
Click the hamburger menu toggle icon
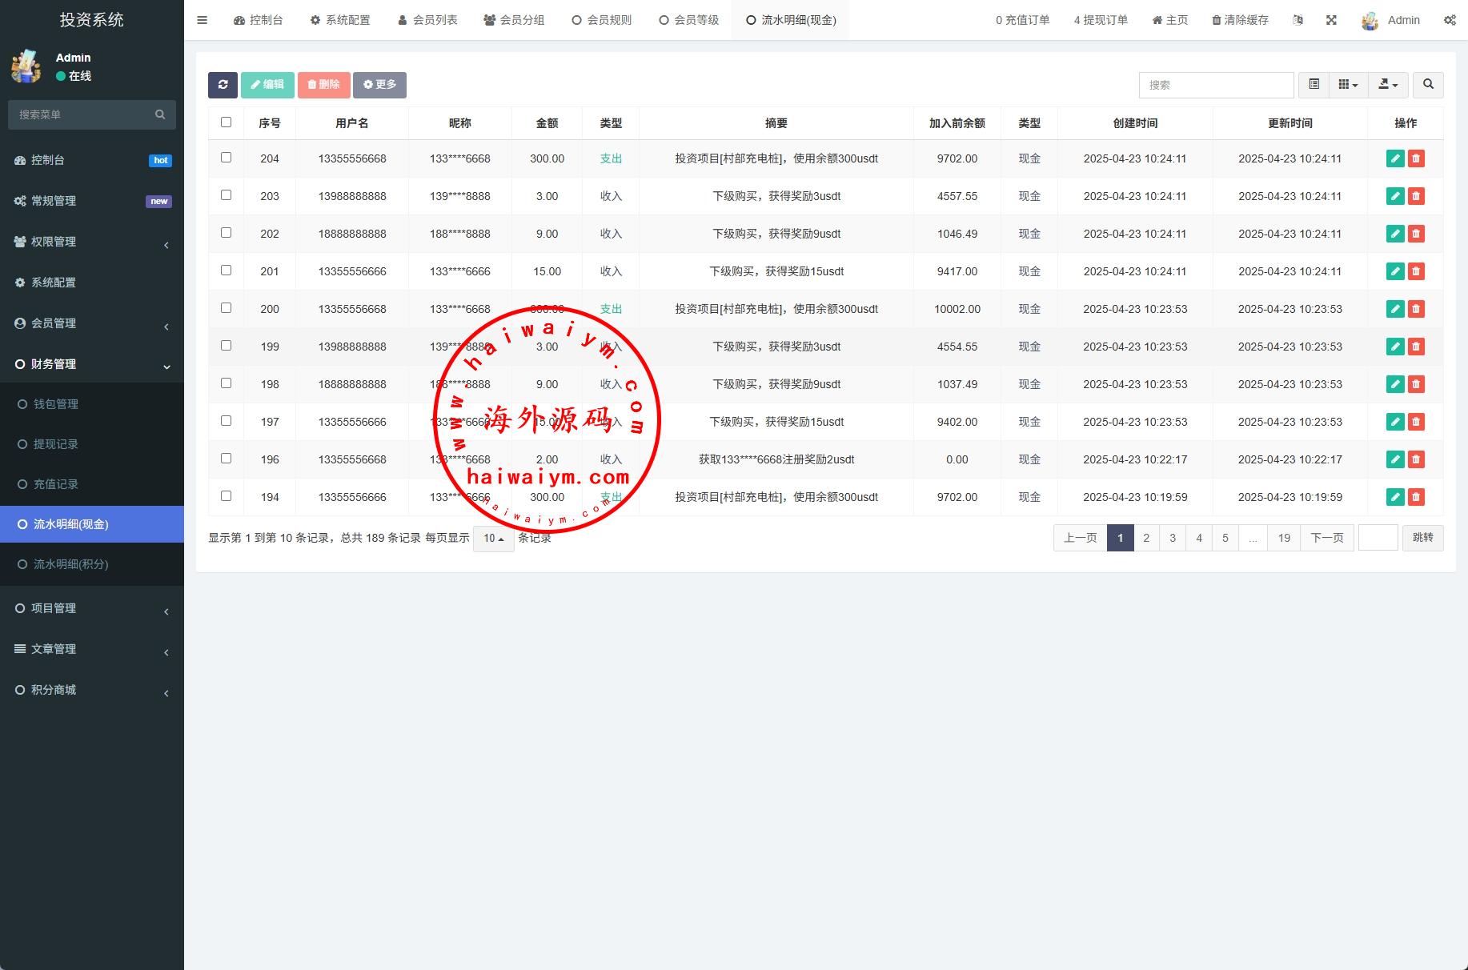[x=203, y=20]
